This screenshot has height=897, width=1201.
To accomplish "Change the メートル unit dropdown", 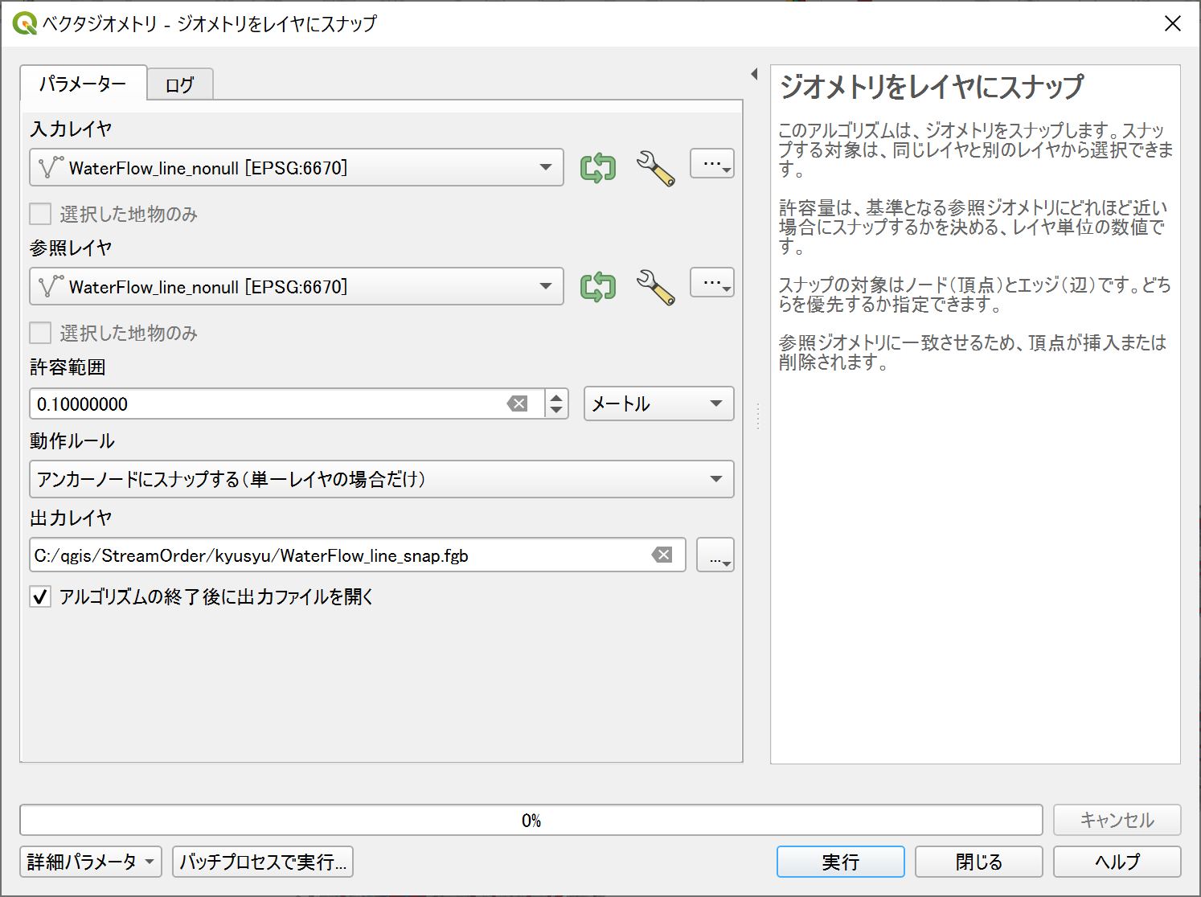I will (x=659, y=403).
